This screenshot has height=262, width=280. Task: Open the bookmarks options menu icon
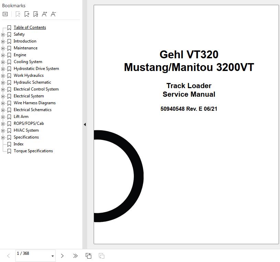pos(5,14)
